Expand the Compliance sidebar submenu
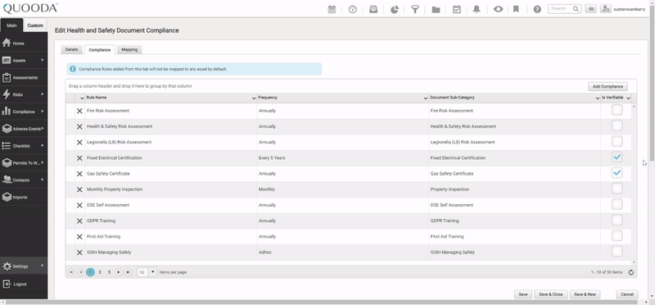655x305 pixels. click(43, 112)
